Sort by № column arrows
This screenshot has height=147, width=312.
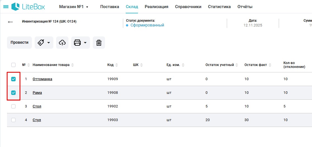click(29, 65)
